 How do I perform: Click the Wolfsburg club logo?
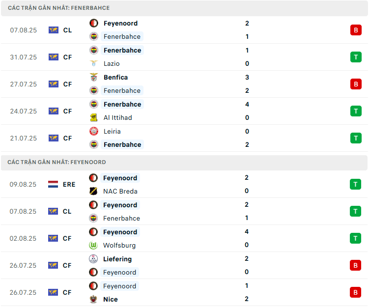(x=93, y=245)
